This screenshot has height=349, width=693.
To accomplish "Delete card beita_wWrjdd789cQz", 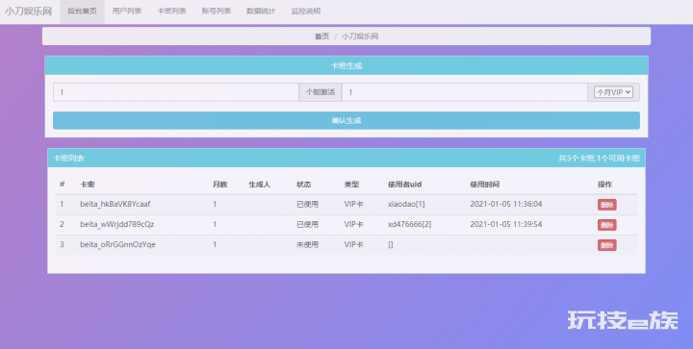I will click(x=607, y=225).
